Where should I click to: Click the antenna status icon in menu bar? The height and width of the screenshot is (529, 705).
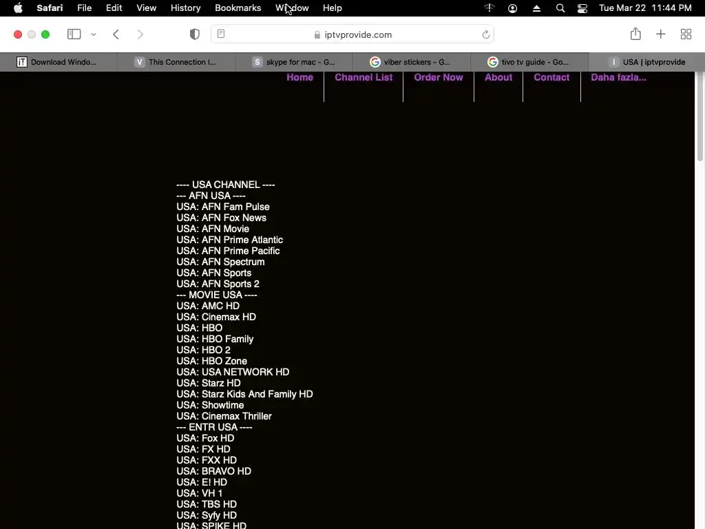pos(490,8)
